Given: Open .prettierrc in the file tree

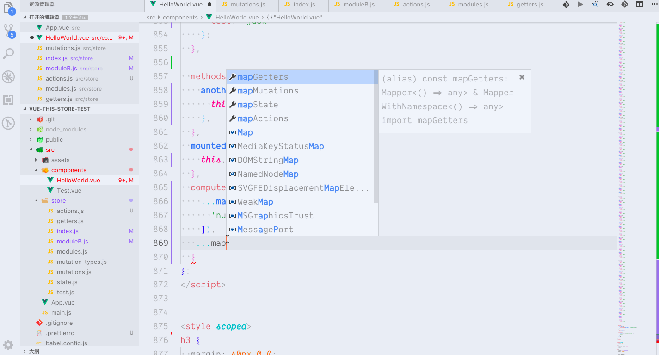Looking at the screenshot, I should point(80,333).
